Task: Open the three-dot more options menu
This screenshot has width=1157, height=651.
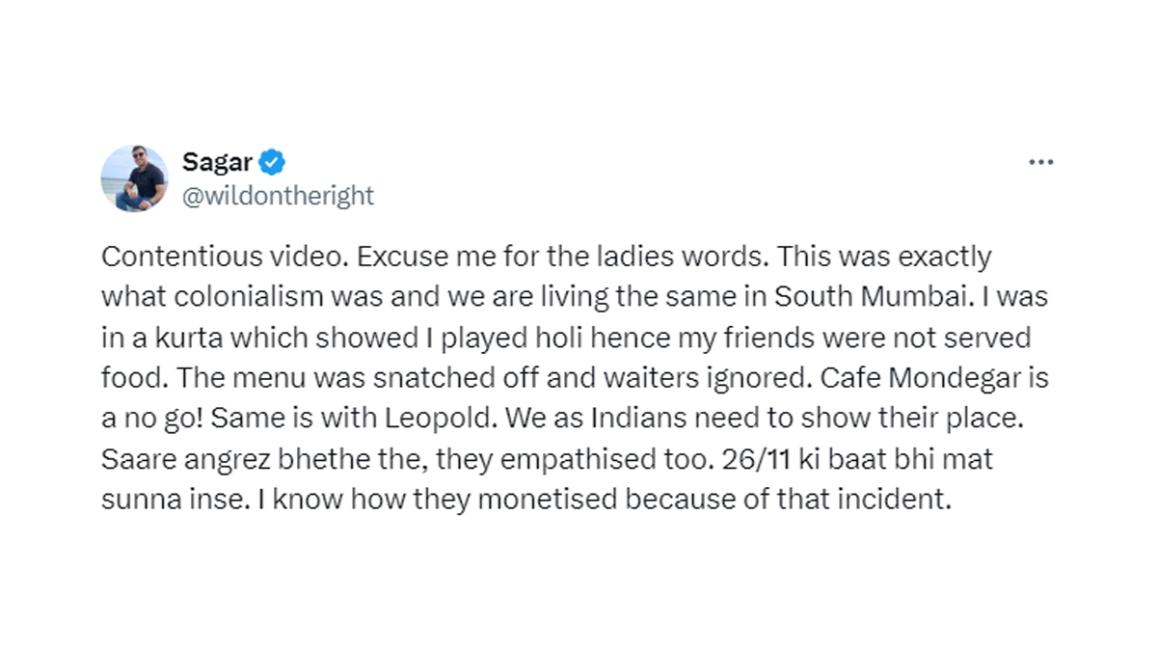Action: pyautogui.click(x=1040, y=163)
